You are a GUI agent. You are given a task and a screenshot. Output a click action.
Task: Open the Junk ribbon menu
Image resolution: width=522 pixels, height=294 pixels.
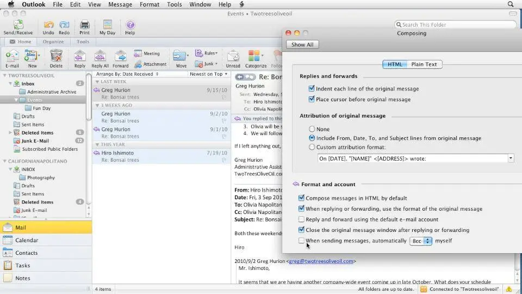[x=207, y=64]
